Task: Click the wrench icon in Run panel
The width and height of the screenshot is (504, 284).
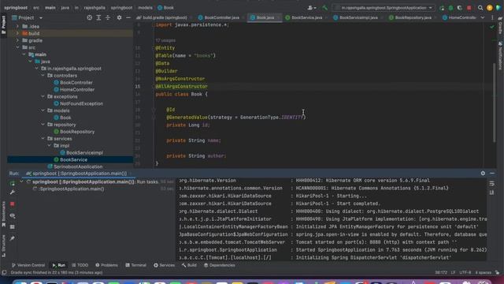Action: pos(13,192)
